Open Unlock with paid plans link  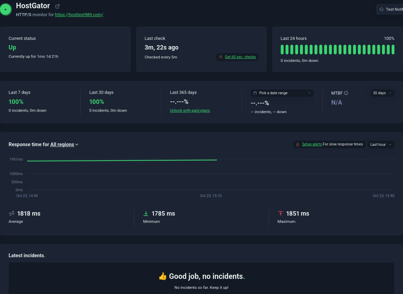[190, 110]
